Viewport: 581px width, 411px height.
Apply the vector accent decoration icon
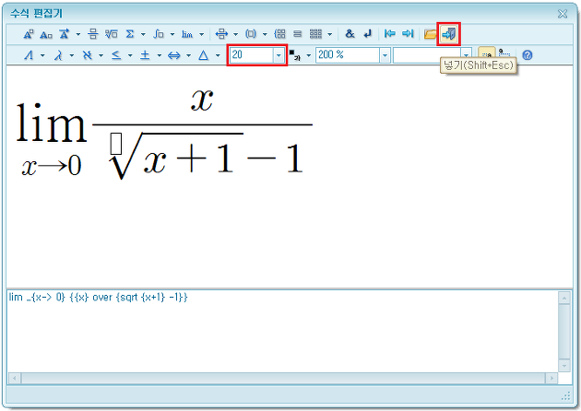[65, 34]
